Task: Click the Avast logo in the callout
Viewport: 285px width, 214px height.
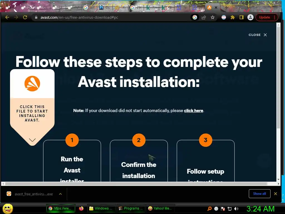Action: [x=32, y=84]
